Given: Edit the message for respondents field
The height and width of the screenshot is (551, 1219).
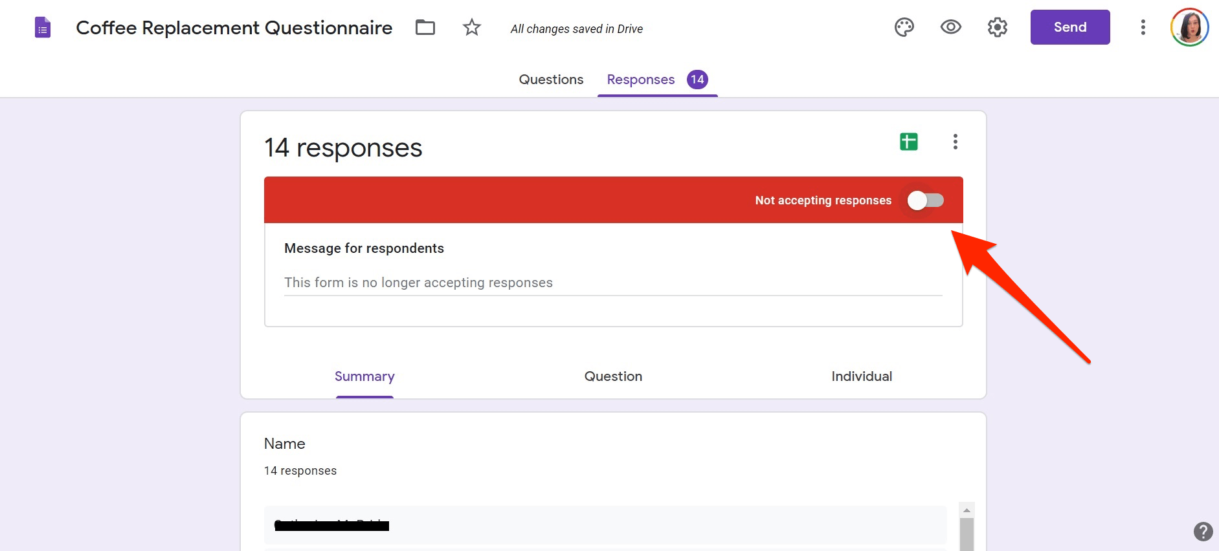Looking at the screenshot, I should (613, 283).
